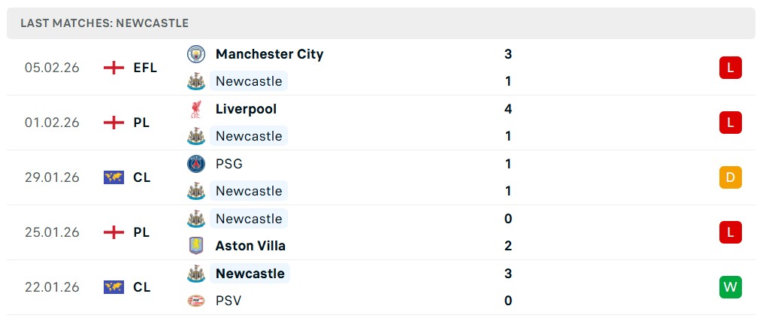
Task: Click Newcastle crest in the PSV match
Action: [x=196, y=274]
